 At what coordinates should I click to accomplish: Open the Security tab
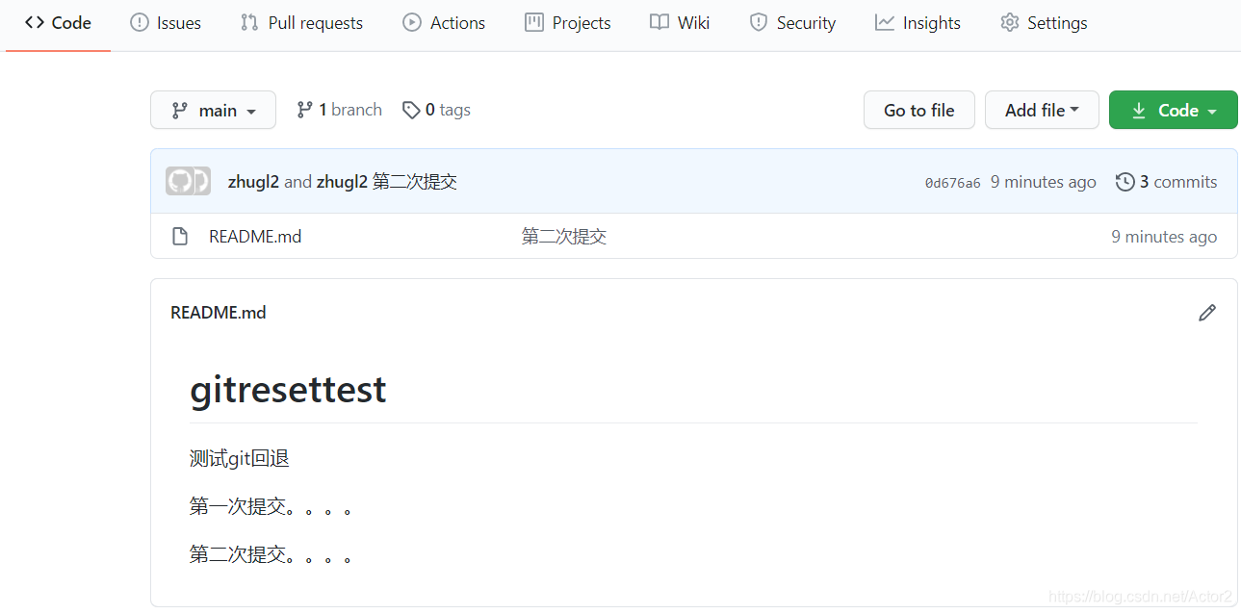(x=792, y=23)
